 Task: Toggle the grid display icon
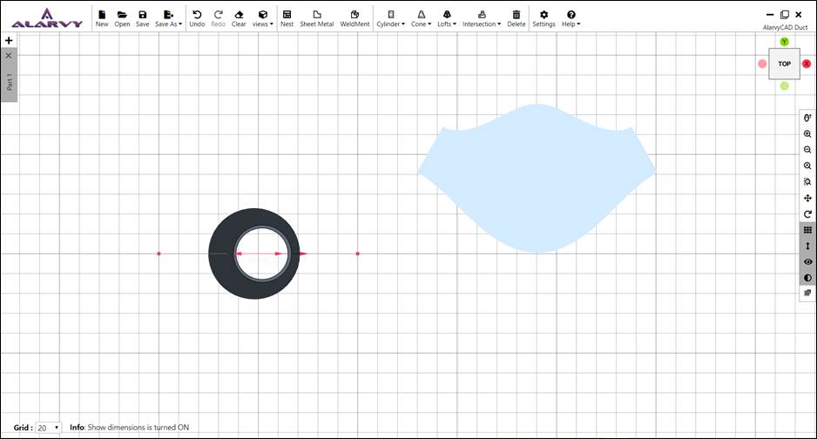click(807, 230)
